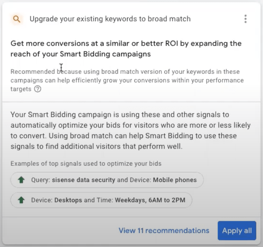
Task: Click the bold "Mobile phones" text
Action: tap(175, 180)
